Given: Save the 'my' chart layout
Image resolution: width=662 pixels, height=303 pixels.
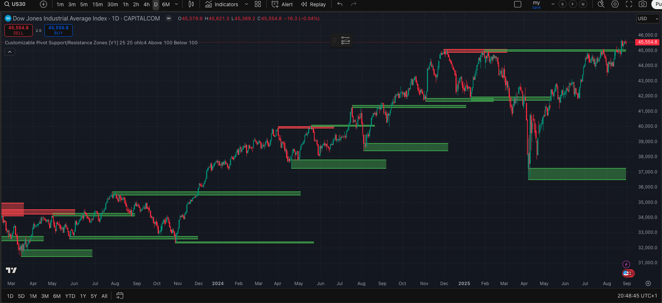Looking at the screenshot, I should (537, 4).
